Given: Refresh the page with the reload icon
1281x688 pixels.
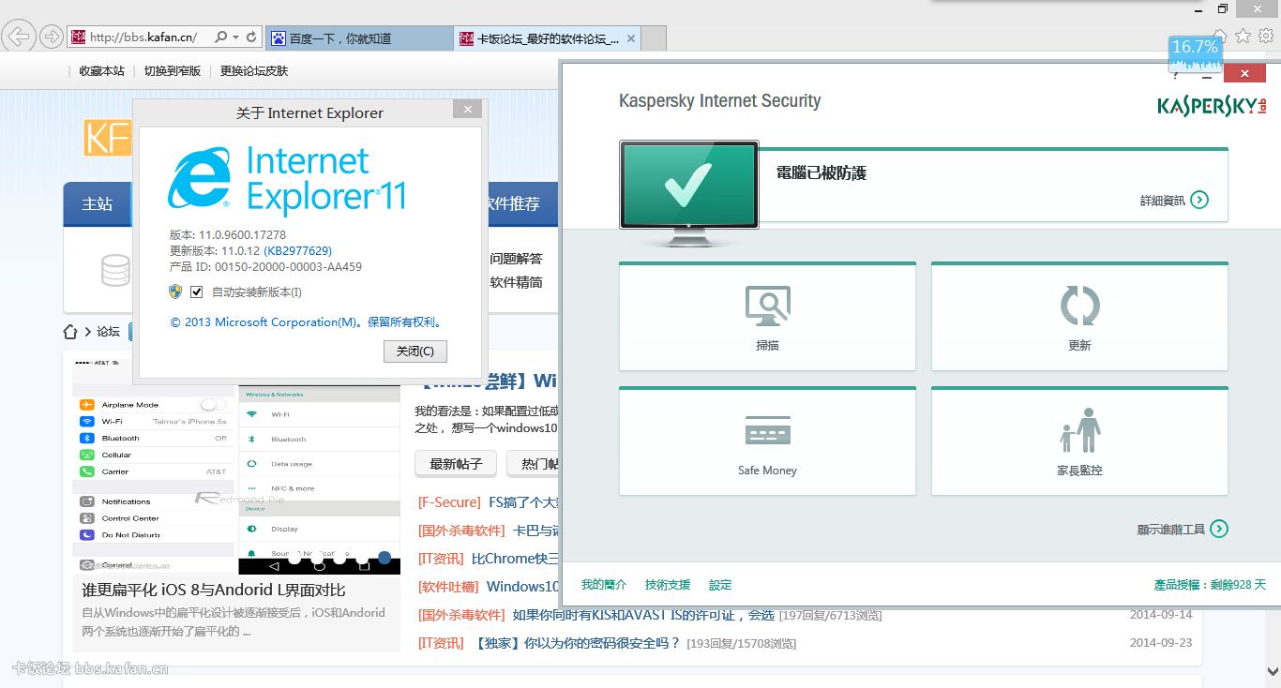Looking at the screenshot, I should pyautogui.click(x=251, y=37).
